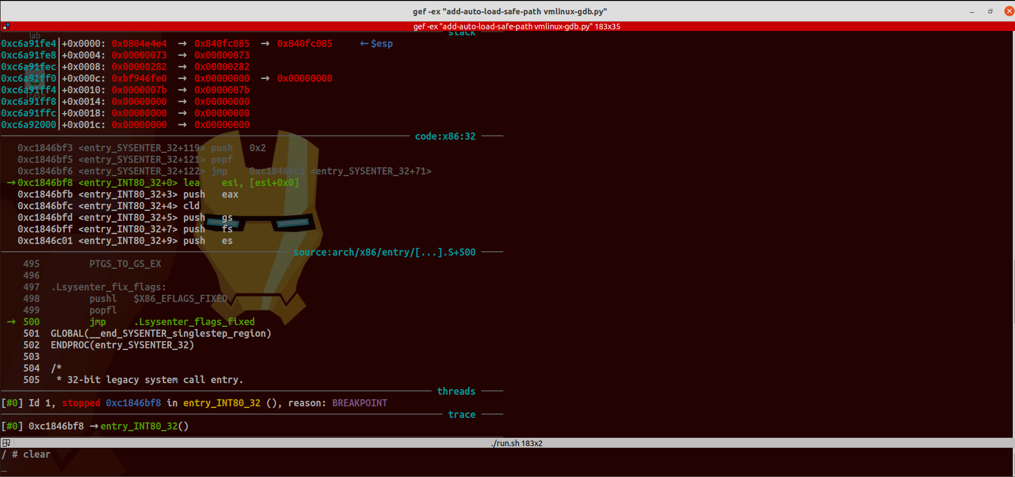The width and height of the screenshot is (1015, 477).
Task: Click the jmp entry_SYSENTER_32+71 line
Action: coord(225,171)
